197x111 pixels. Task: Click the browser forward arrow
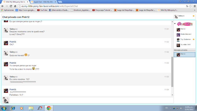tap(7, 6)
